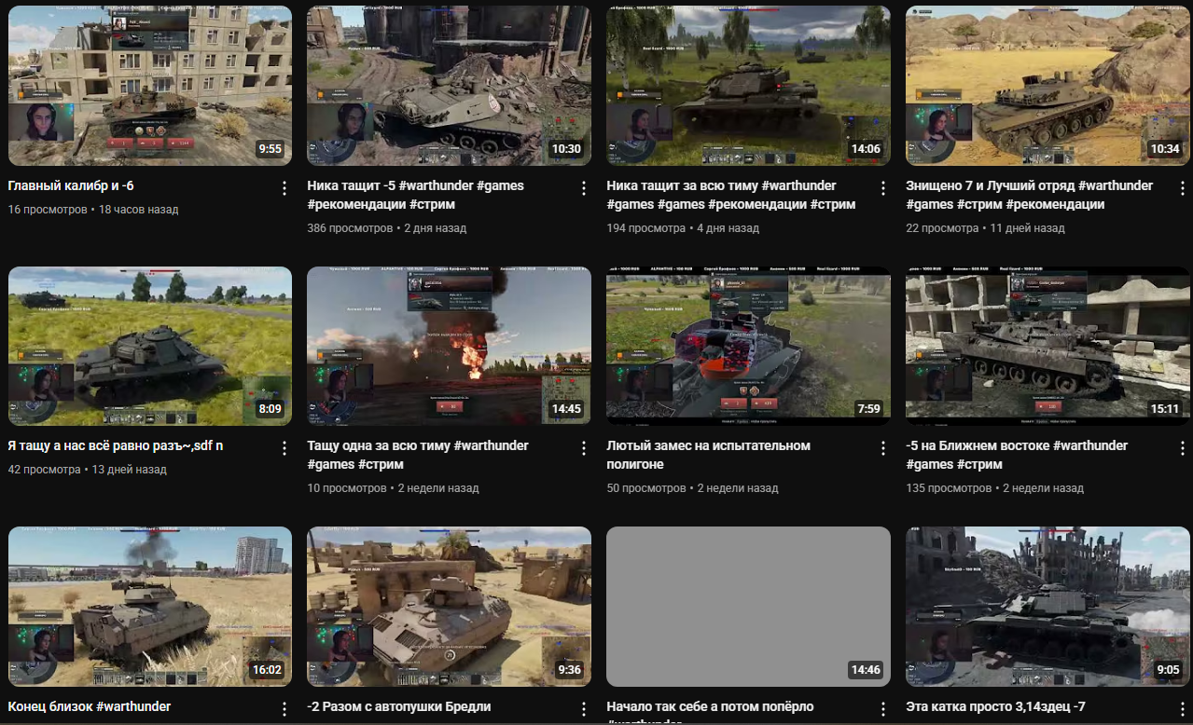Open title '-5 на Ближнем востоке #warthunder'

coord(1018,455)
